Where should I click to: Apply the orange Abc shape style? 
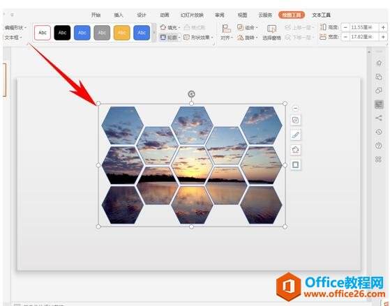coord(122,33)
